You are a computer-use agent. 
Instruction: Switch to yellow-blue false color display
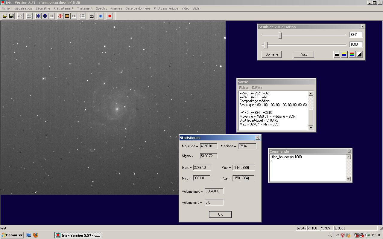(345, 54)
